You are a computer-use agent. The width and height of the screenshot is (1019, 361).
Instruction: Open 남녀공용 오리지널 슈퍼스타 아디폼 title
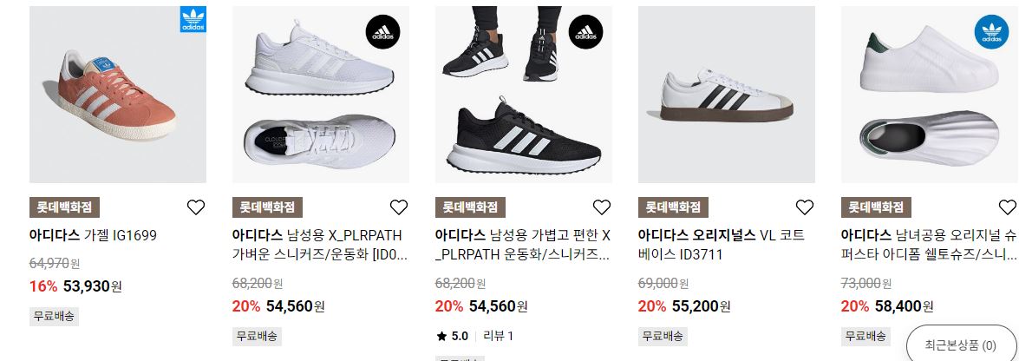coord(928,245)
